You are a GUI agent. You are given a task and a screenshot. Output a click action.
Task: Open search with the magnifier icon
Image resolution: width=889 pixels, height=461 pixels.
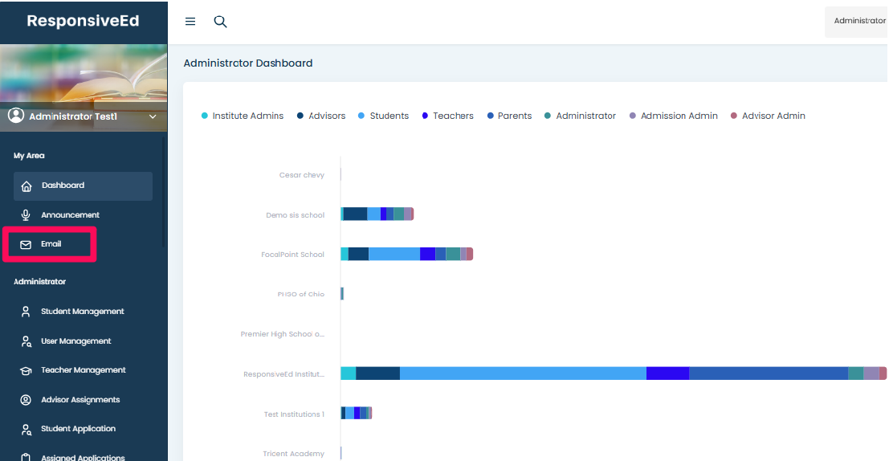point(220,22)
